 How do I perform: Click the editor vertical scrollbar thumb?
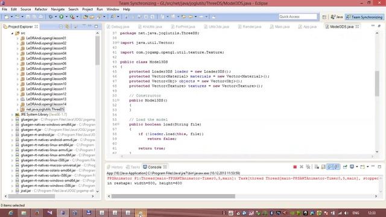pos(377,83)
